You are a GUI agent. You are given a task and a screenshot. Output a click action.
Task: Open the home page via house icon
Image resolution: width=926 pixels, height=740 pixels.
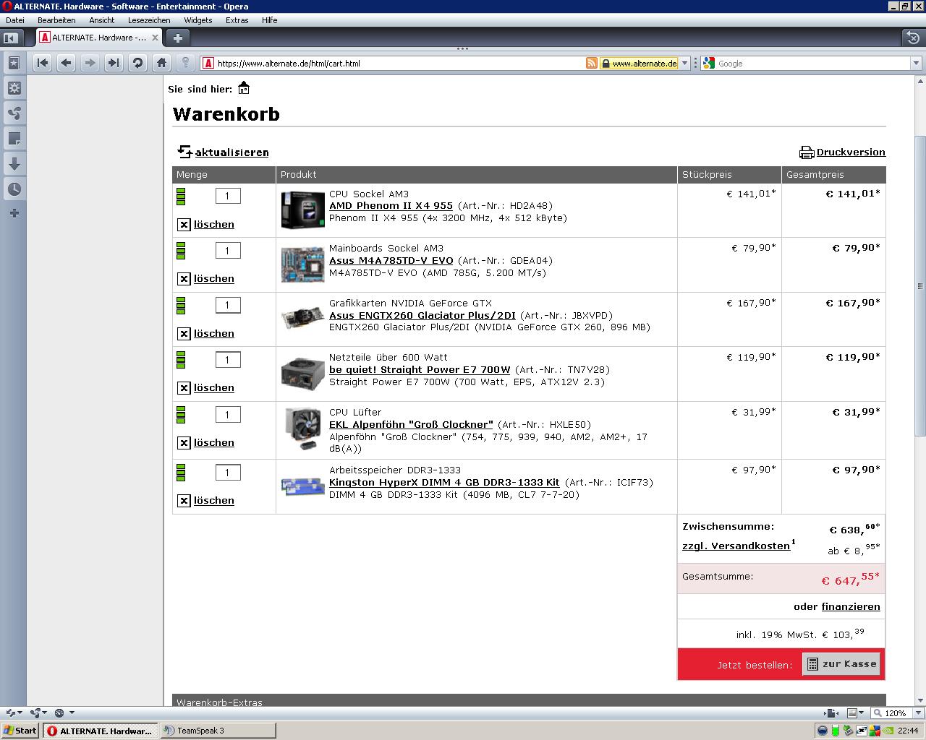161,63
